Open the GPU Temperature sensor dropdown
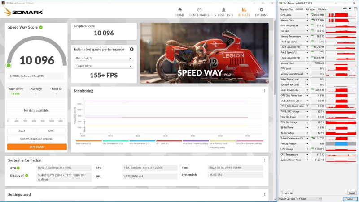This screenshot has height=202, width=359. coord(307,25)
